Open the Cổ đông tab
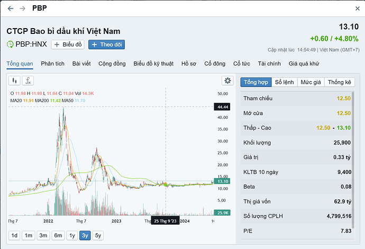 tap(215, 64)
